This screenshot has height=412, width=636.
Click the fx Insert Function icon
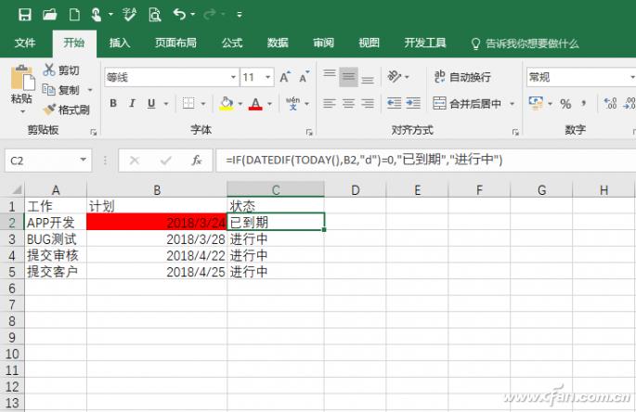click(x=197, y=161)
